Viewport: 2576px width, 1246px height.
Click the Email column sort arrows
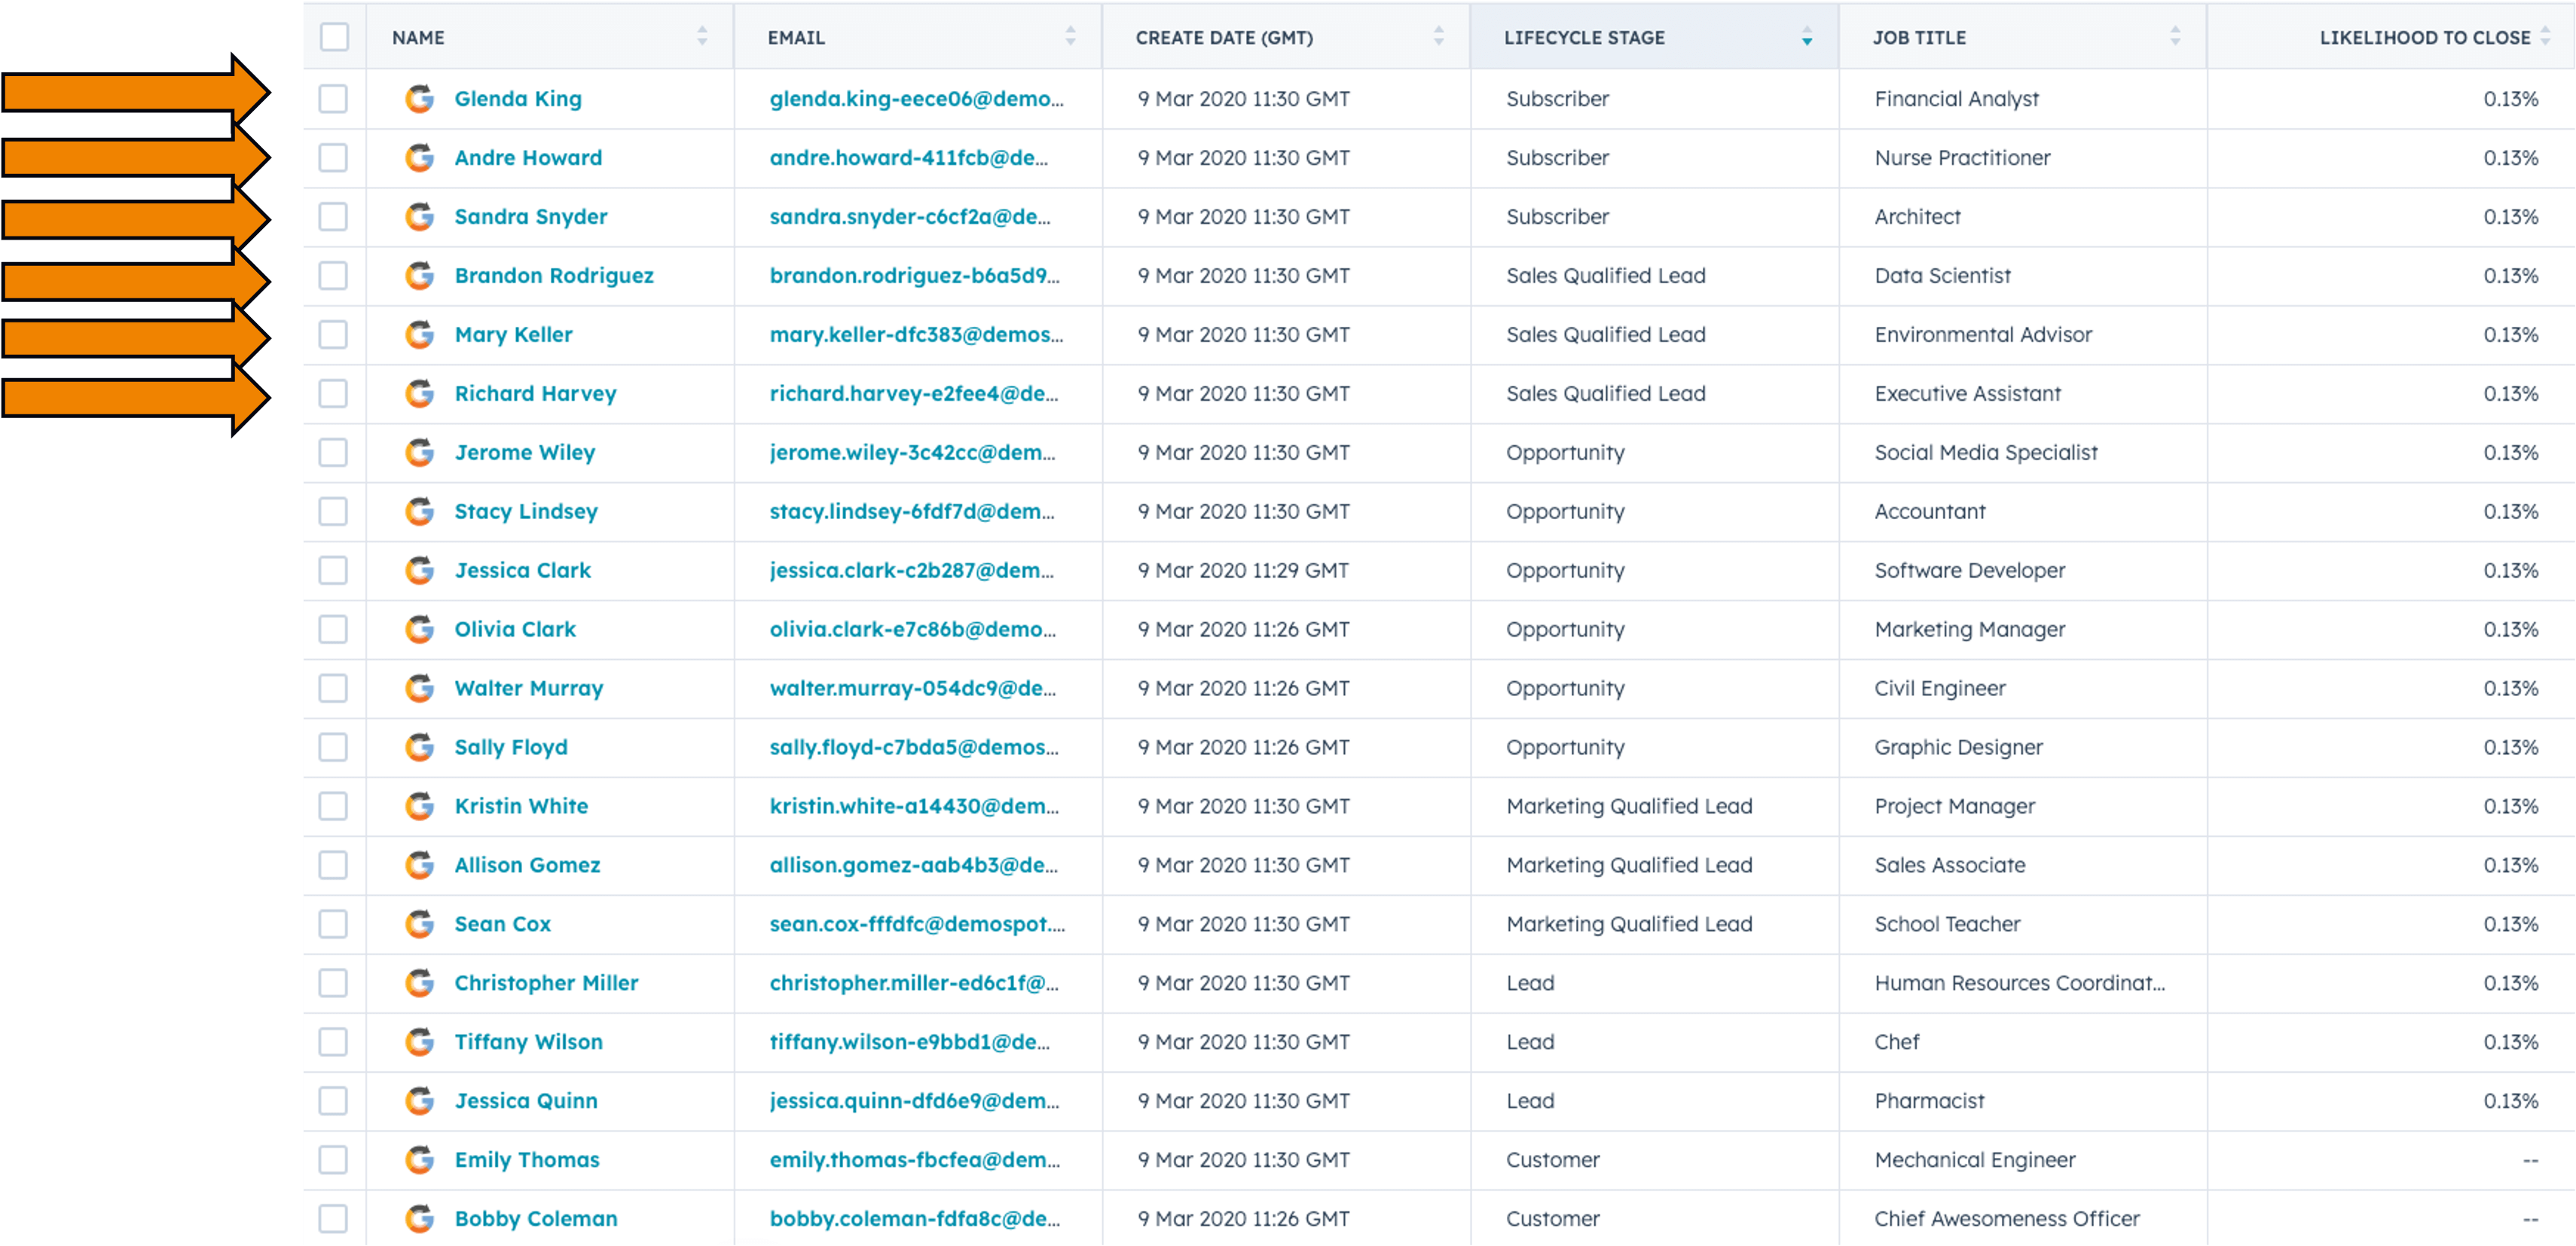point(1070,37)
